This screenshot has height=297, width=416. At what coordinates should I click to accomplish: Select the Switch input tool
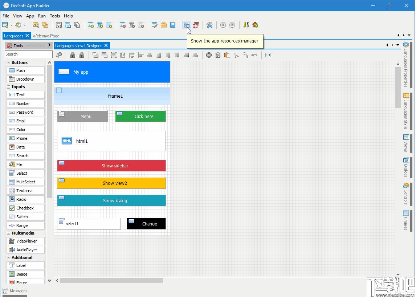pyautogui.click(x=25, y=217)
